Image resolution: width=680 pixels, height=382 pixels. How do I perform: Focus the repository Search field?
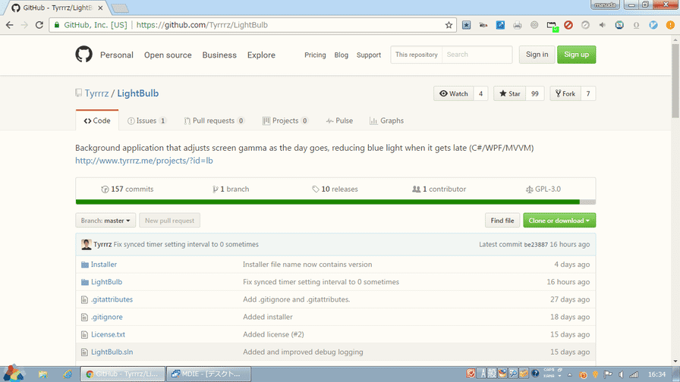point(477,55)
